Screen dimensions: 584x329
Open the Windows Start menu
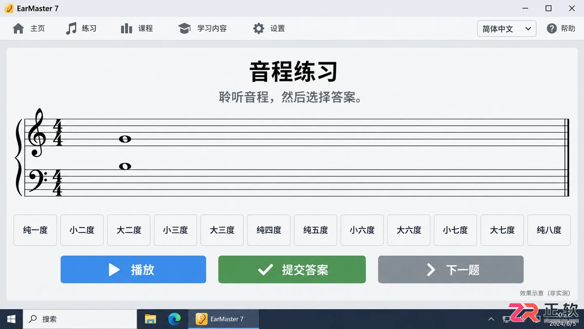click(11, 319)
